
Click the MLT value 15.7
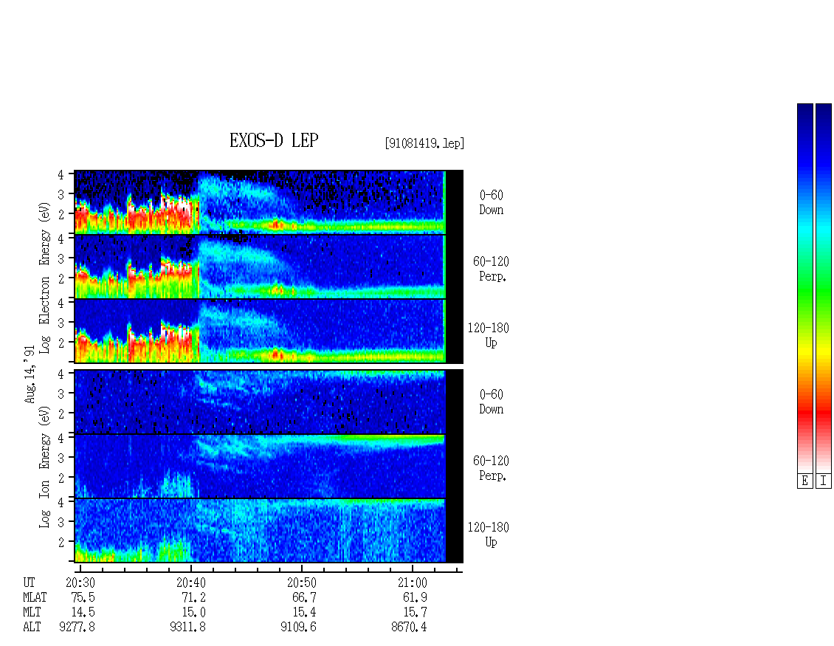(x=415, y=613)
